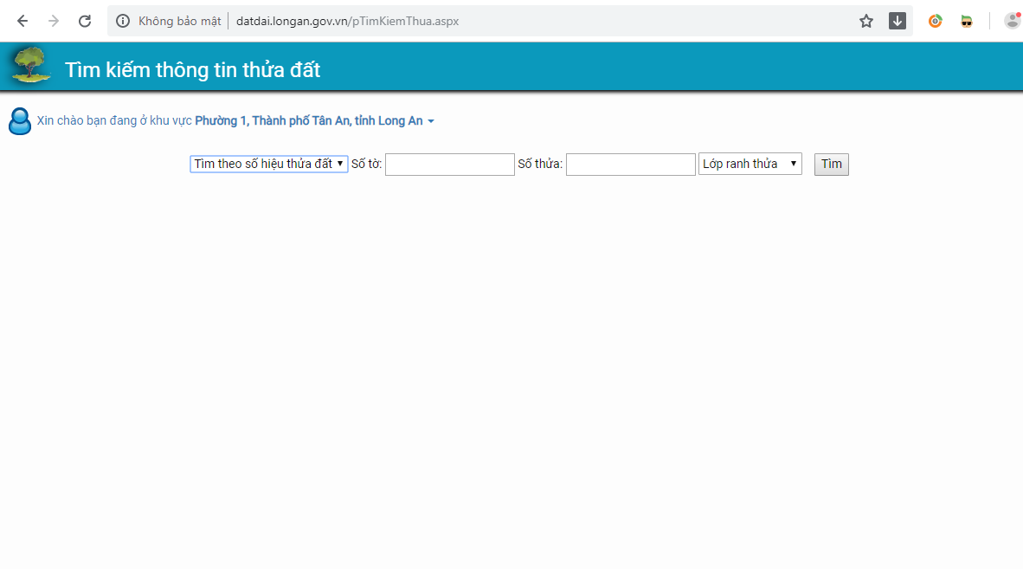Expand the 'Lớp ranh thửa' layer dropdown
The height and width of the screenshot is (569, 1023).
pos(750,164)
